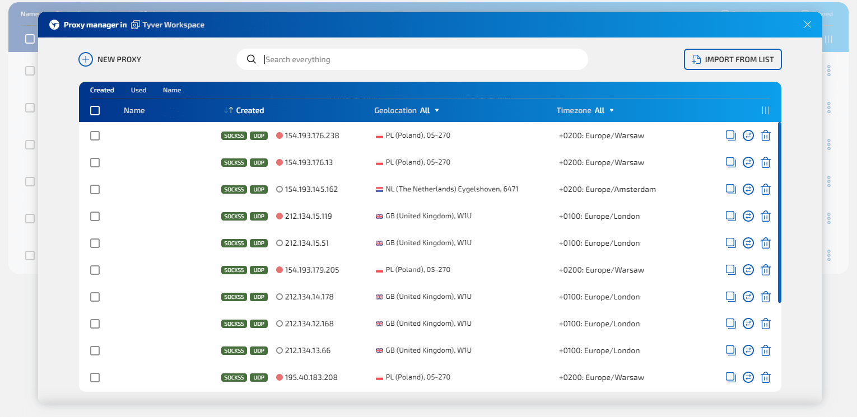This screenshot has width=857, height=417.
Task: Delete the 154.193.176.13 proxy
Action: [766, 162]
